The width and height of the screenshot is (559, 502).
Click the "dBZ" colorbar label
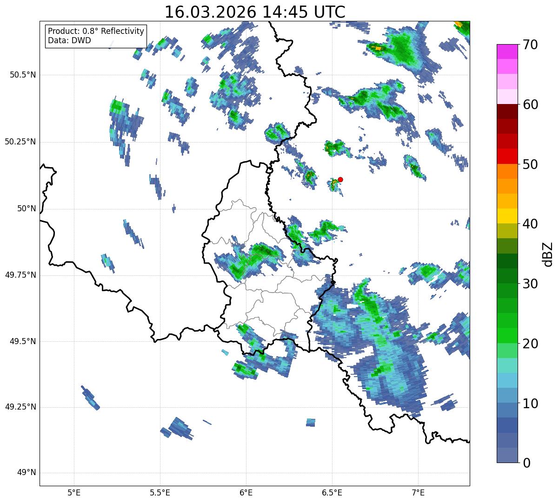[548, 254]
